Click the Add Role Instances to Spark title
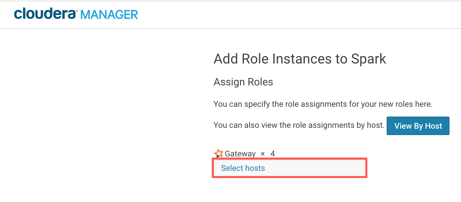This screenshot has width=461, height=202. (300, 59)
